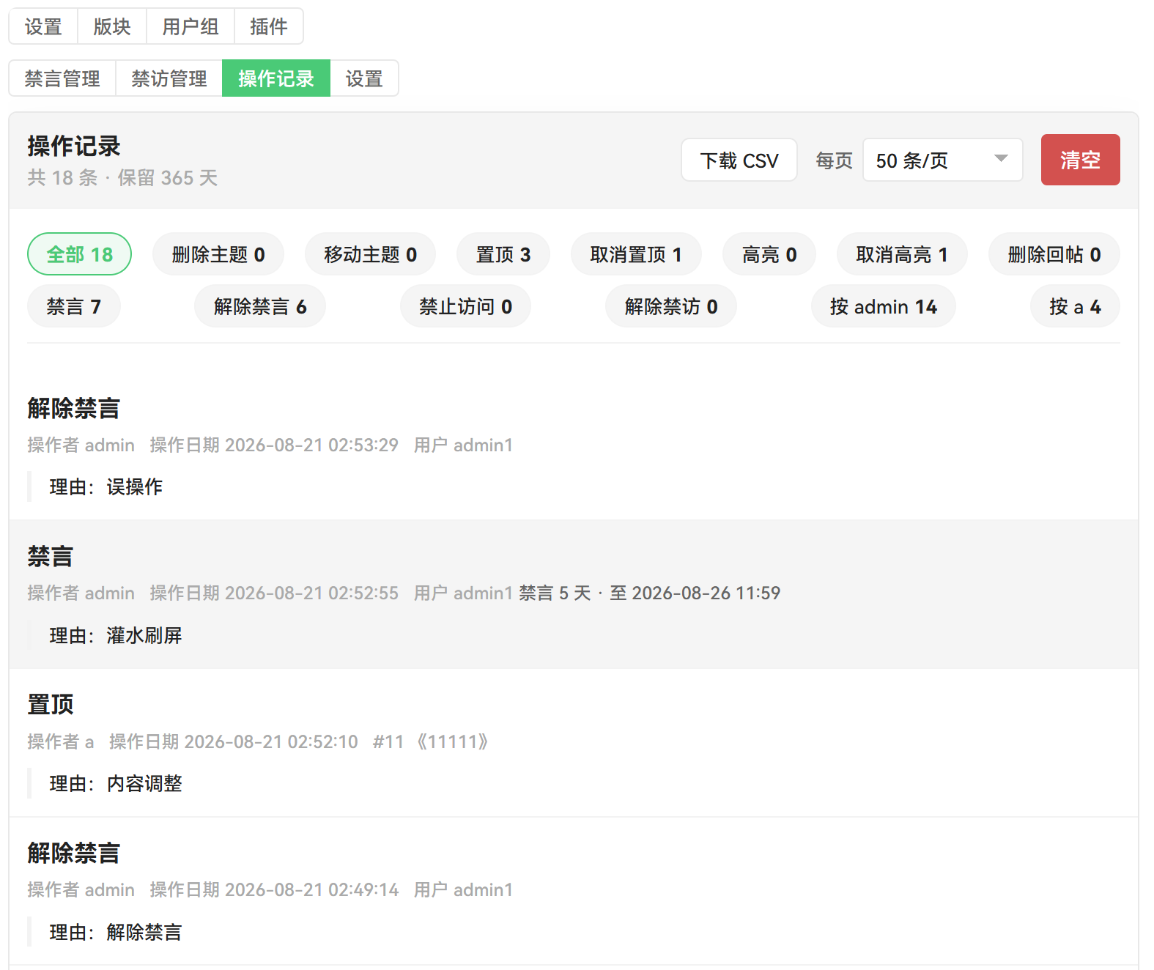Select the 删除回帖 0 filter chip
1154x970 pixels.
[x=1054, y=254]
